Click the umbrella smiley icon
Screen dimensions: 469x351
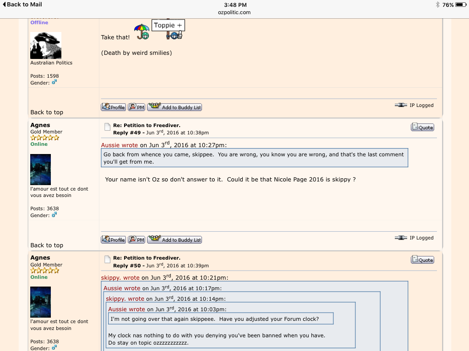142,32
